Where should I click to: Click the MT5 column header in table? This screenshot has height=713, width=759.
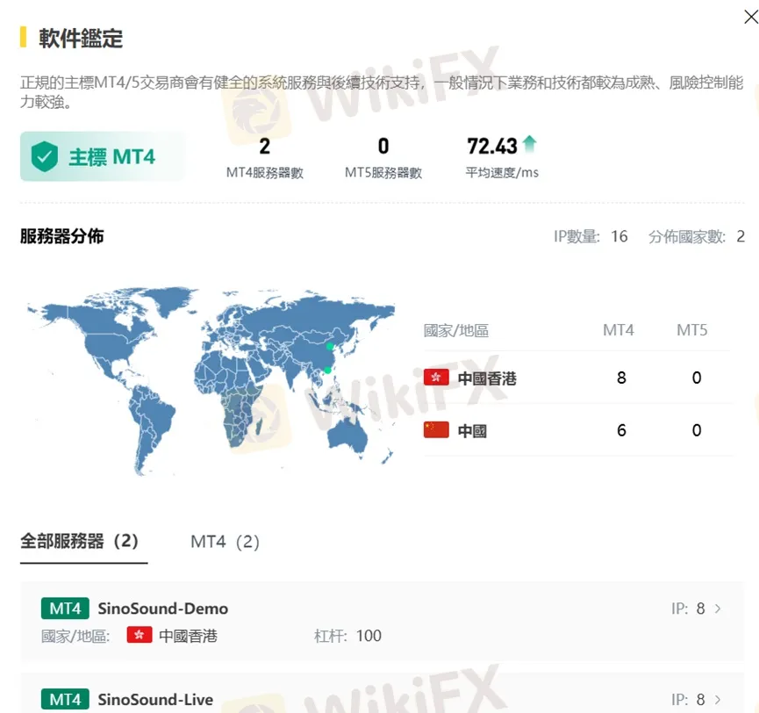tap(692, 330)
